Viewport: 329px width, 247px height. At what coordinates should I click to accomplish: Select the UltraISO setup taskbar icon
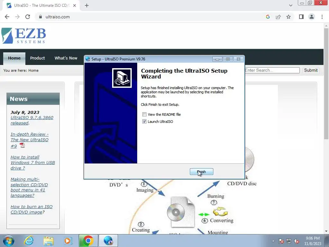[x=108, y=241]
